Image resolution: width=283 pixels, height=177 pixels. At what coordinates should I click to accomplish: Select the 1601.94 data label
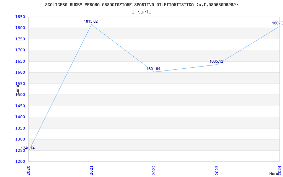click(153, 69)
